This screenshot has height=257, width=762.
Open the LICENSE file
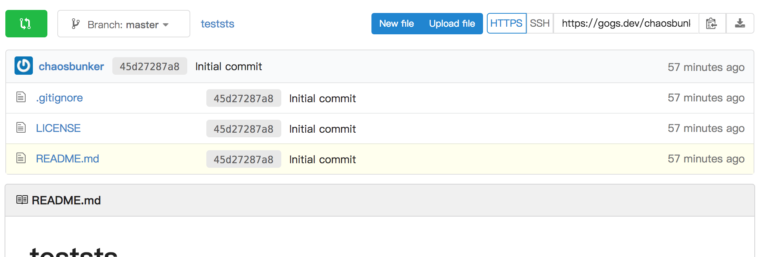point(58,128)
